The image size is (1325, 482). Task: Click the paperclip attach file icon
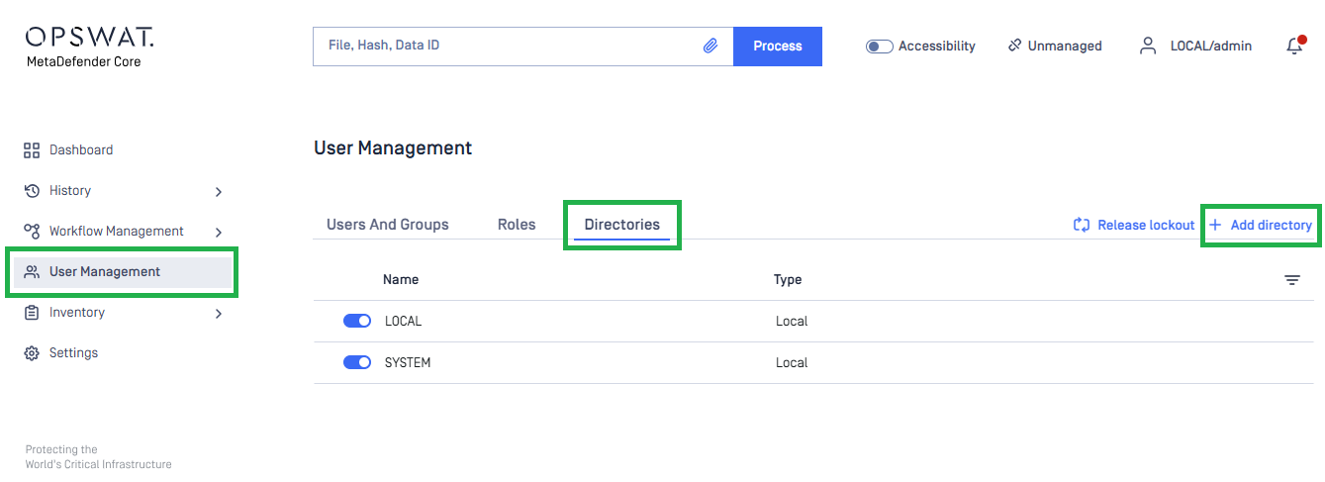710,46
